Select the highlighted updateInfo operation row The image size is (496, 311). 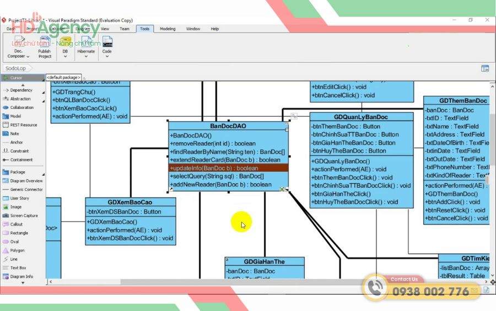pyautogui.click(x=228, y=168)
